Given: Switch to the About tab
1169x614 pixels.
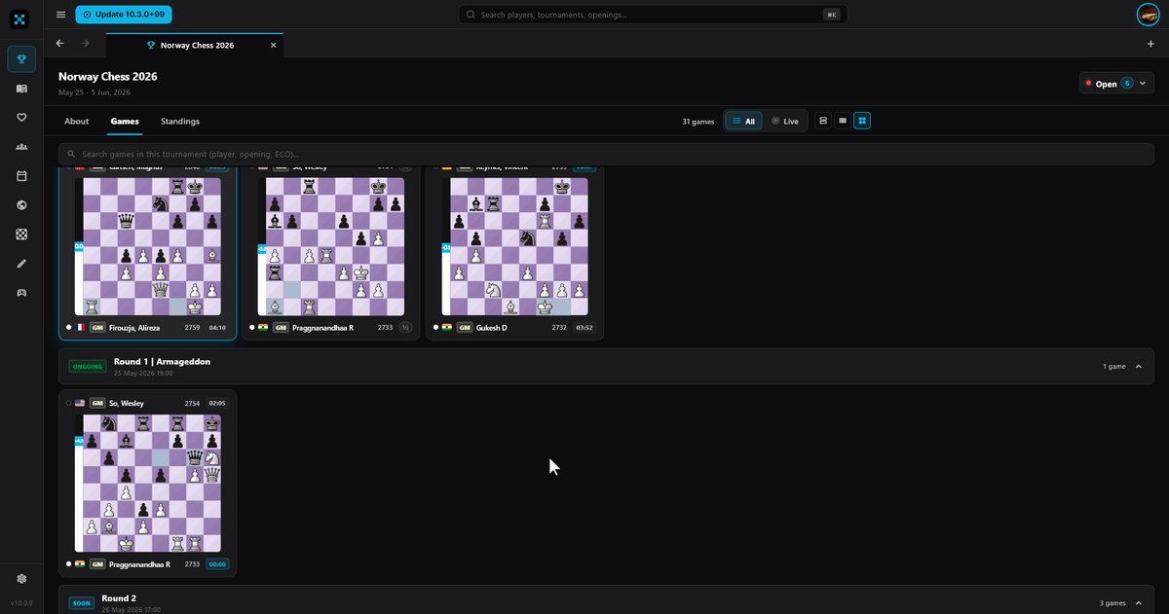Looking at the screenshot, I should [77, 122].
